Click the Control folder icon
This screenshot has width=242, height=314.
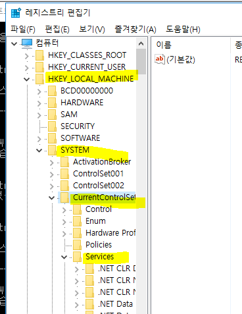click(78, 209)
